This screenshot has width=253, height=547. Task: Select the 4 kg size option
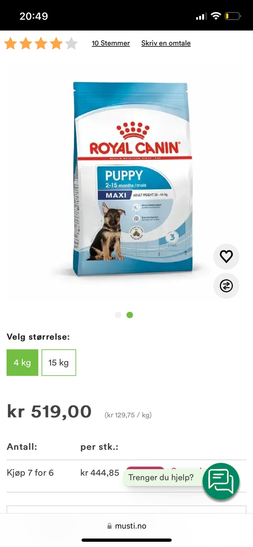pos(23,362)
